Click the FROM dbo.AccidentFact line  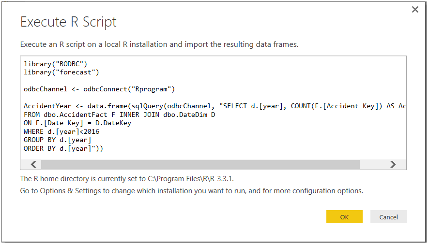pyautogui.click(x=120, y=115)
